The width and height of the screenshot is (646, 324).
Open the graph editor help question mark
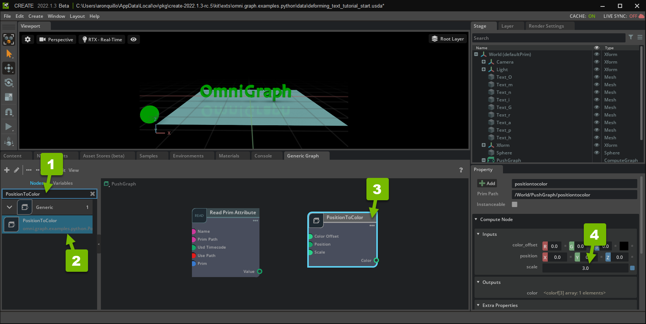click(x=461, y=170)
